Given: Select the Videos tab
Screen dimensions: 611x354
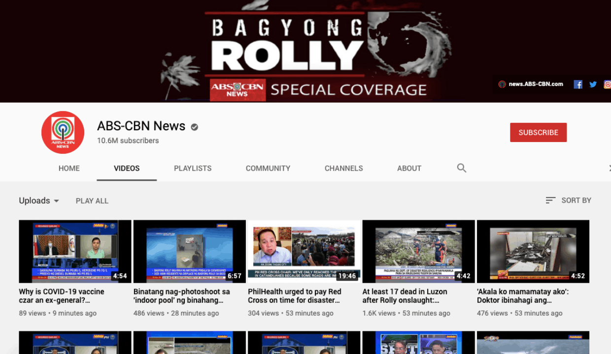Looking at the screenshot, I should pos(127,168).
